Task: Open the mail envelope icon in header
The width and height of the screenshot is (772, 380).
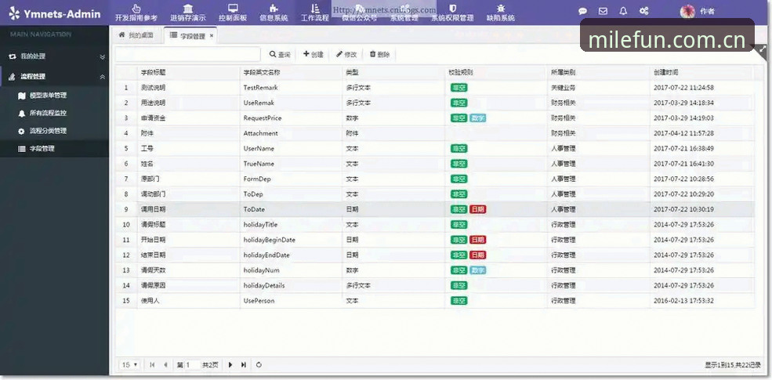Action: tap(603, 11)
